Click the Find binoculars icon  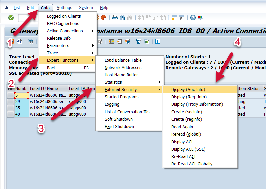[122, 18]
